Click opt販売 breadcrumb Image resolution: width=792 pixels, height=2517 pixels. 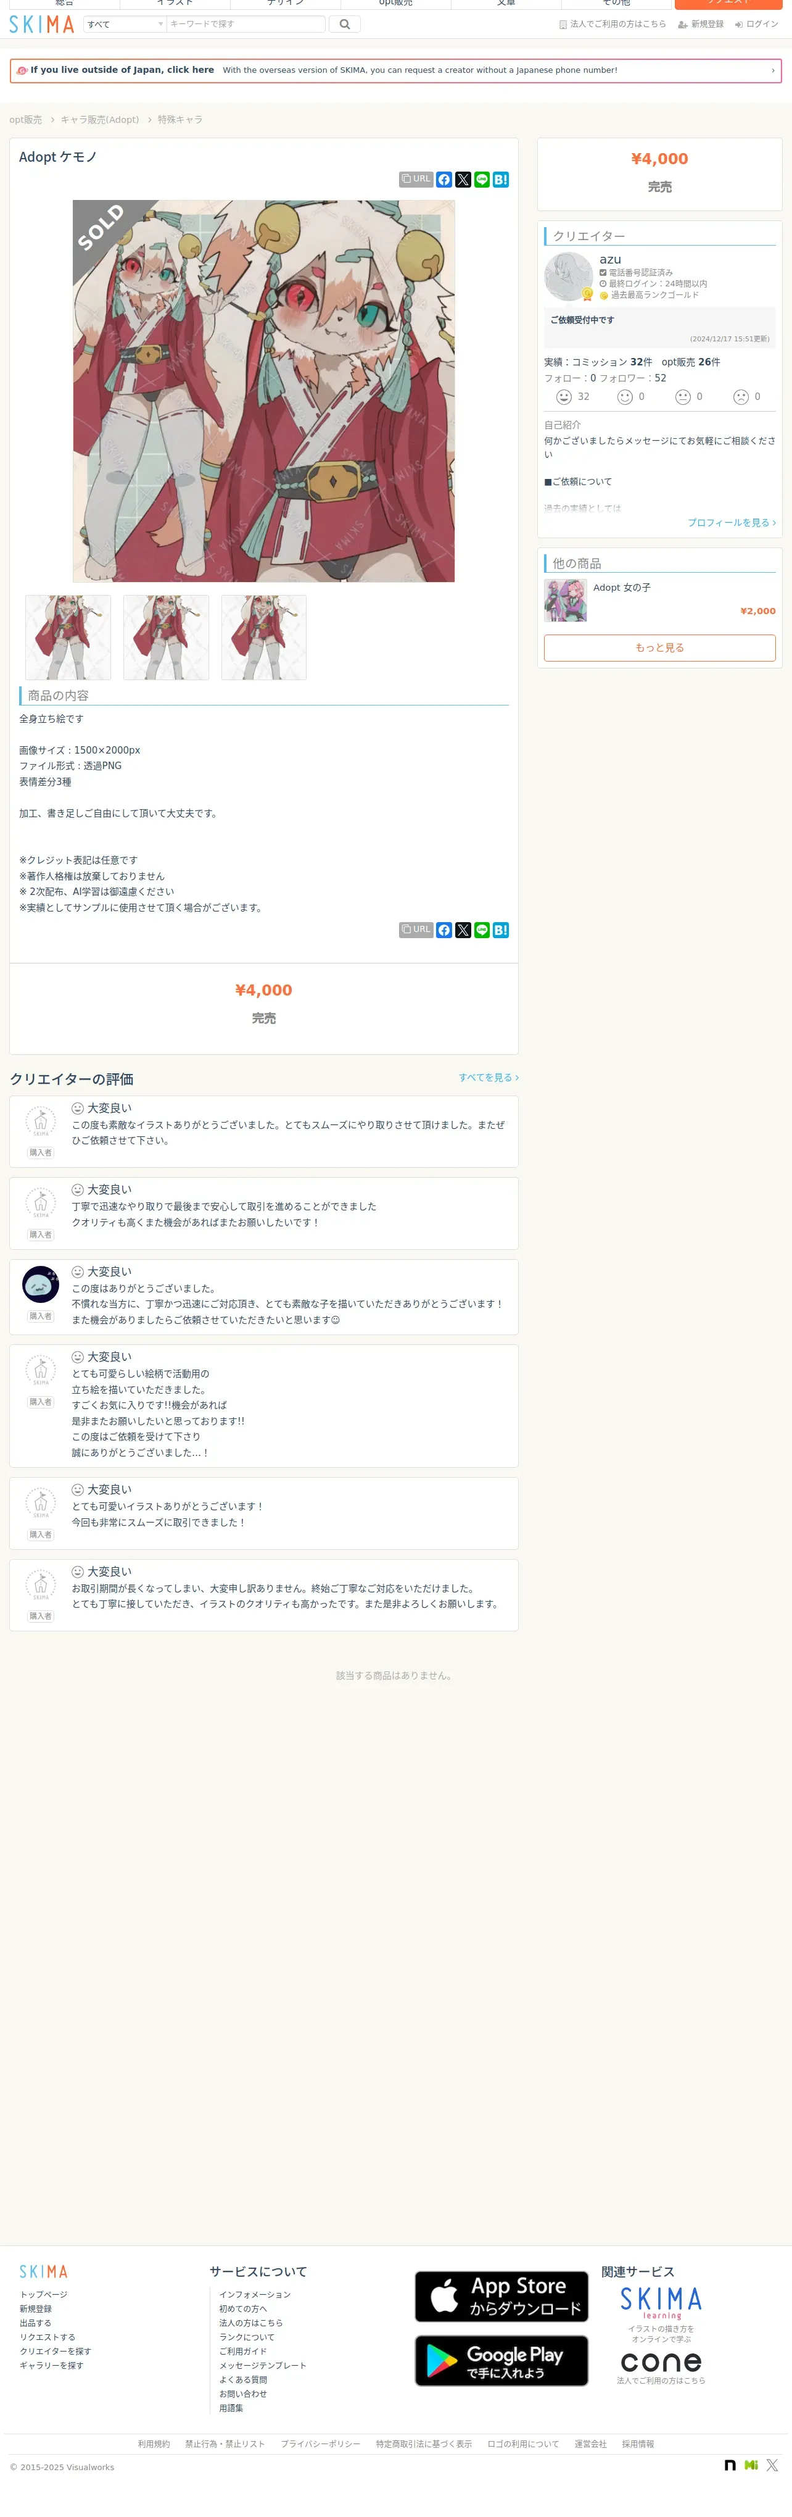pos(25,120)
